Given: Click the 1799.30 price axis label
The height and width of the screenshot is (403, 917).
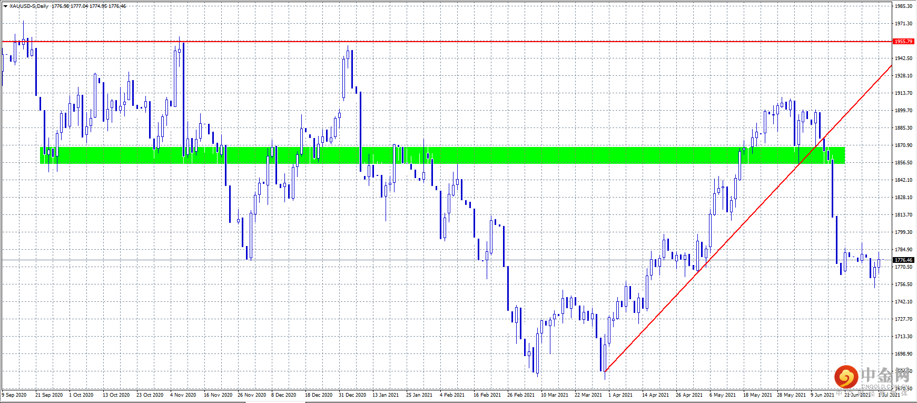Looking at the screenshot, I should tap(903, 232).
